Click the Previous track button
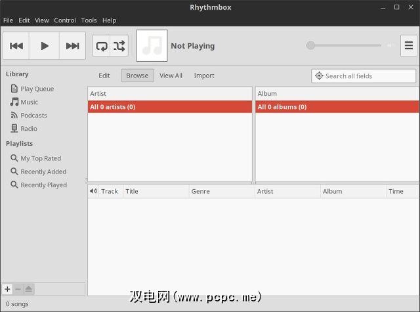The width and height of the screenshot is (420, 312). tap(16, 46)
